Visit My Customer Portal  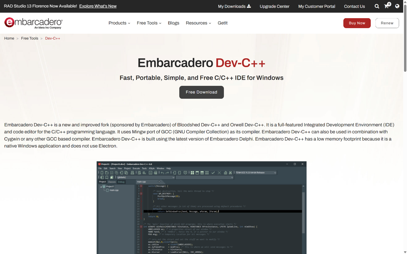click(x=317, y=6)
